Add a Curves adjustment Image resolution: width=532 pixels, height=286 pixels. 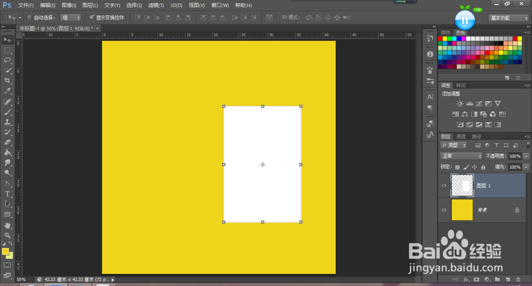click(479, 103)
